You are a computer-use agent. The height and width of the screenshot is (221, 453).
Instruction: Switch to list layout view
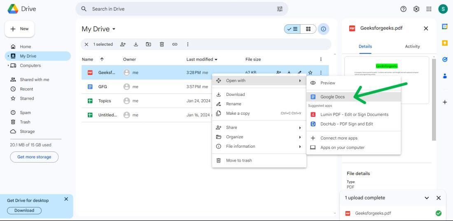(x=292, y=29)
